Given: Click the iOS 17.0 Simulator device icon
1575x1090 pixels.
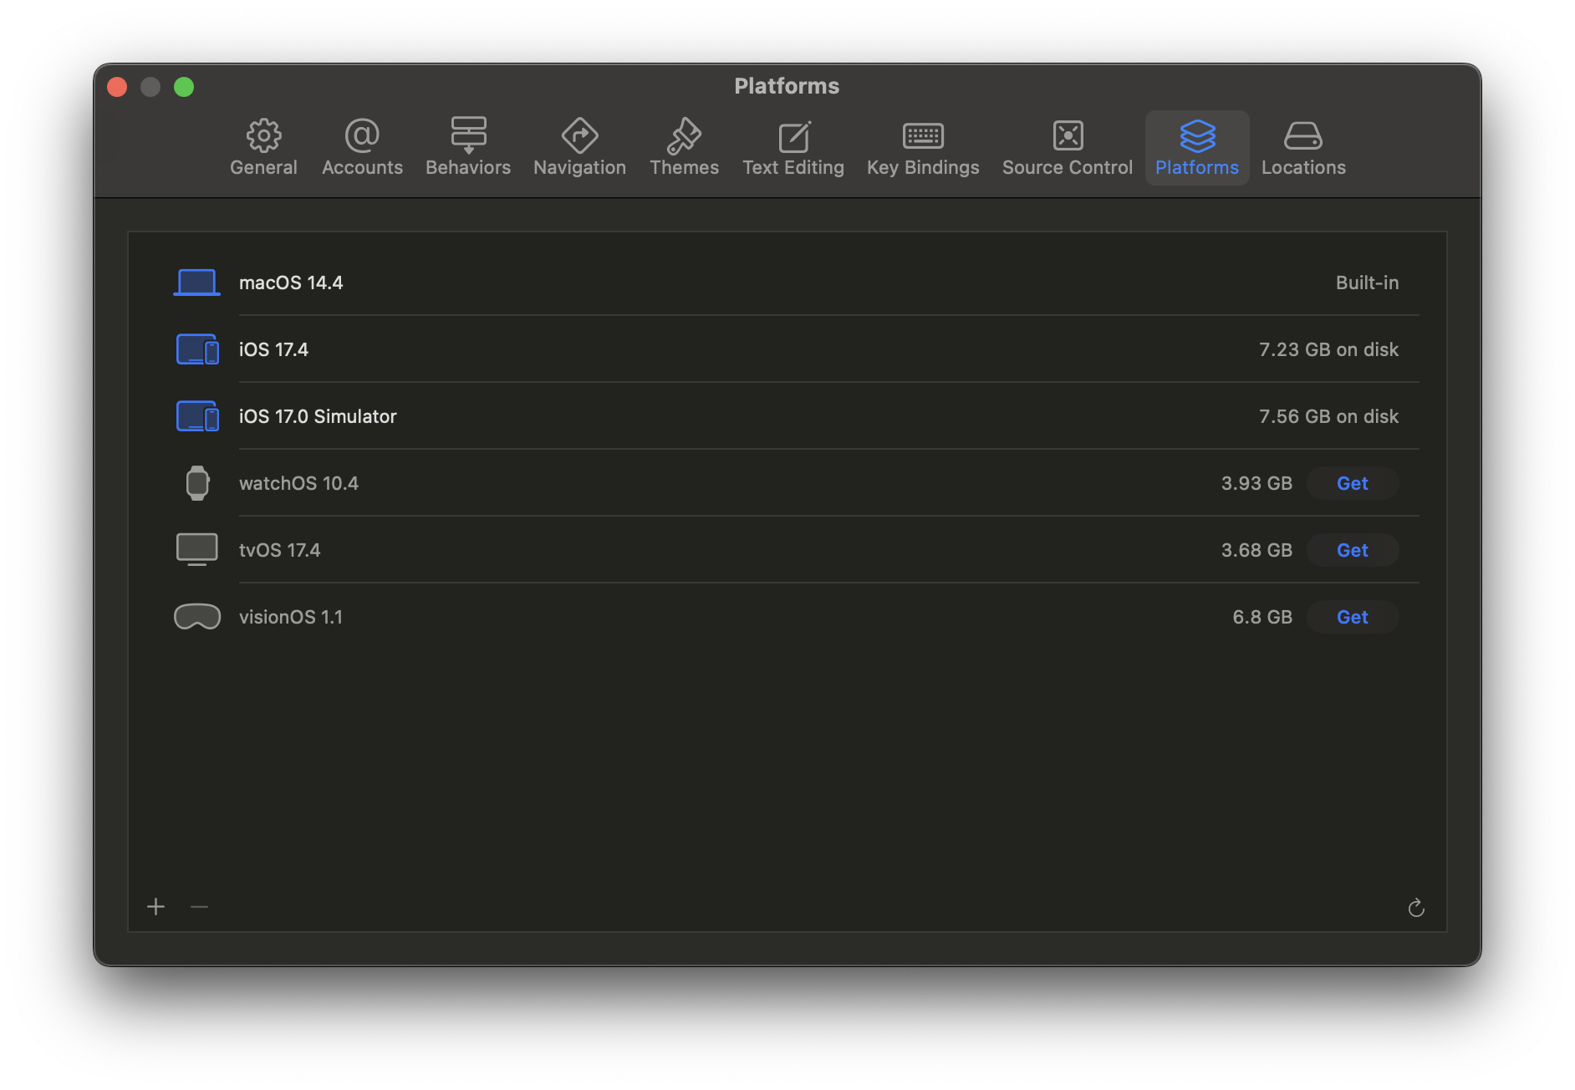Looking at the screenshot, I should coord(197,416).
